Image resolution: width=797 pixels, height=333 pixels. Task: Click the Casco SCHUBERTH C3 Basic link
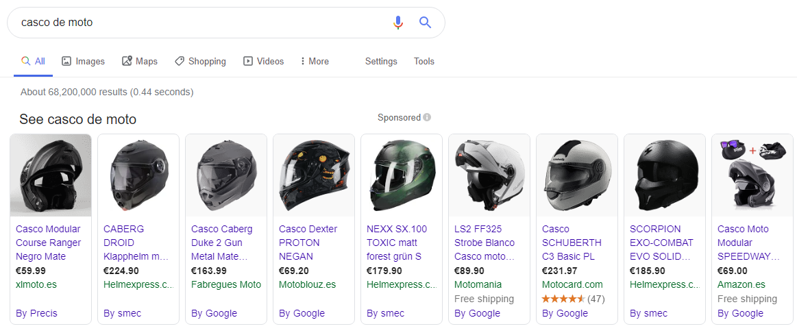(x=572, y=243)
